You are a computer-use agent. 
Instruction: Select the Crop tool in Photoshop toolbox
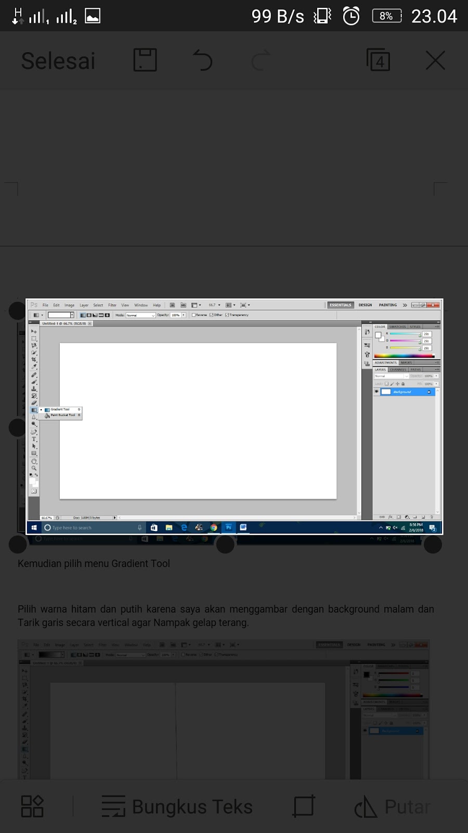tap(34, 359)
